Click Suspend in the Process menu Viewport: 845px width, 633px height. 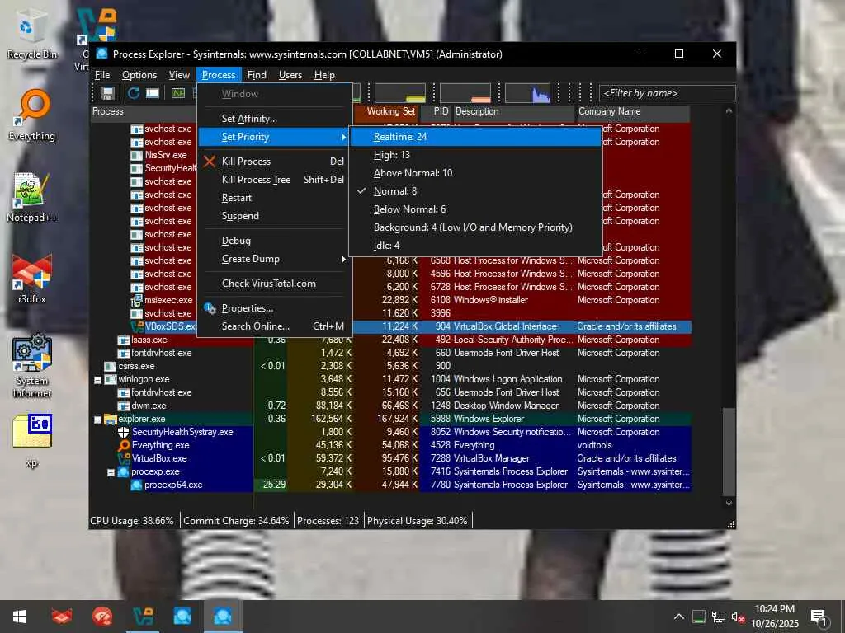(276, 216)
